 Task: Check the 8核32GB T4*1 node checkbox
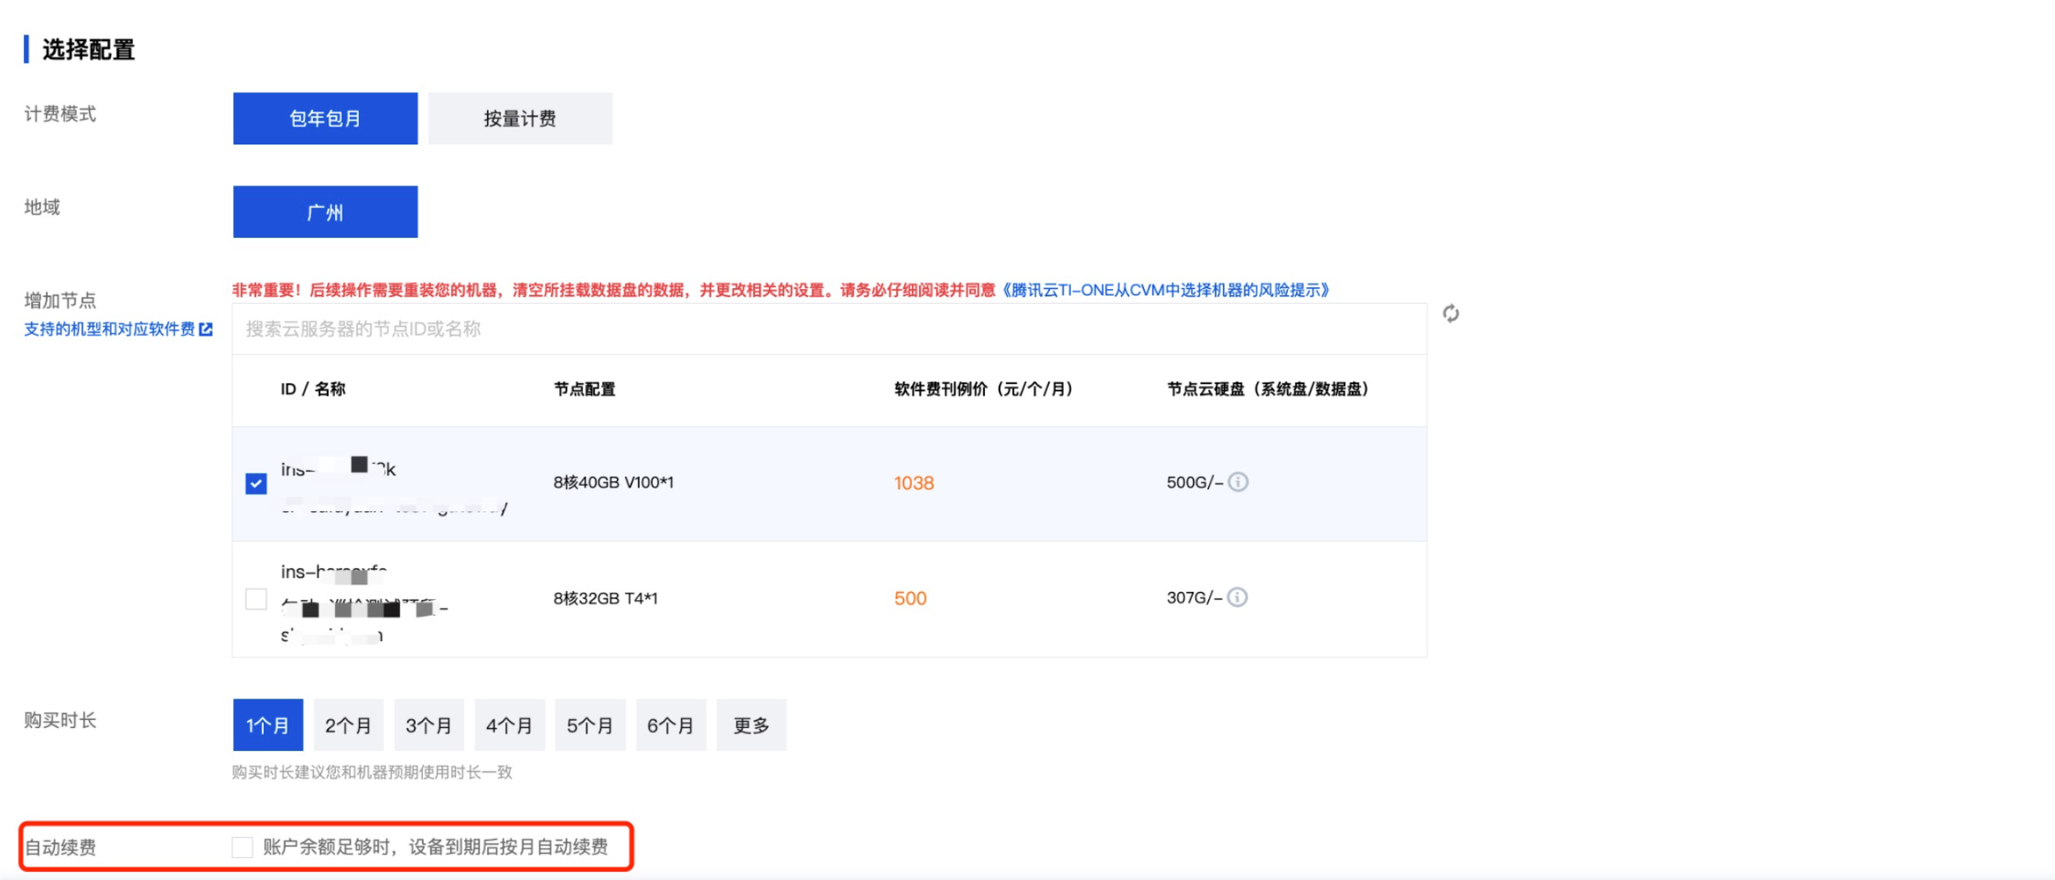(x=256, y=598)
